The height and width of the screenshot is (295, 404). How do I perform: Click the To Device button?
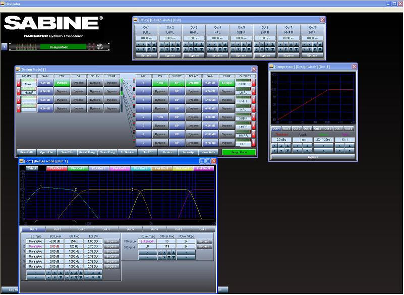click(x=127, y=152)
